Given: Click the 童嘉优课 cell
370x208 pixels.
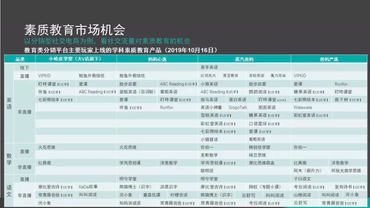Looking at the screenshot, I should [152, 195].
